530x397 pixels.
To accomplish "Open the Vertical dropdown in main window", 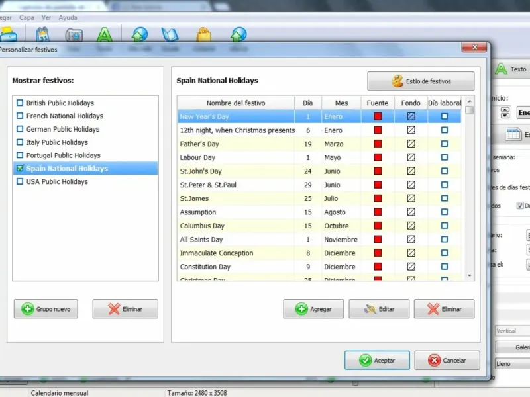I will pos(512,331).
